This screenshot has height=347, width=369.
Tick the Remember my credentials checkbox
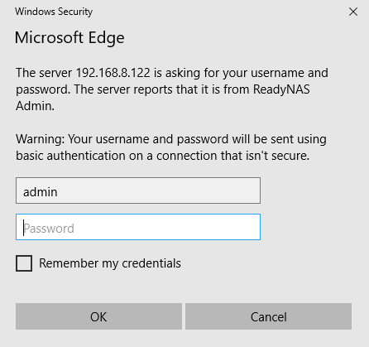(x=24, y=263)
